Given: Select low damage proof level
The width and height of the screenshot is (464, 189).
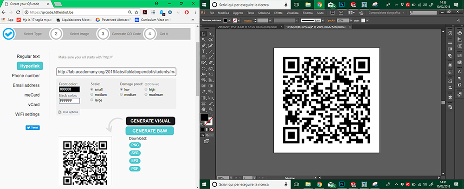Looking at the screenshot, I should [x=121, y=89].
